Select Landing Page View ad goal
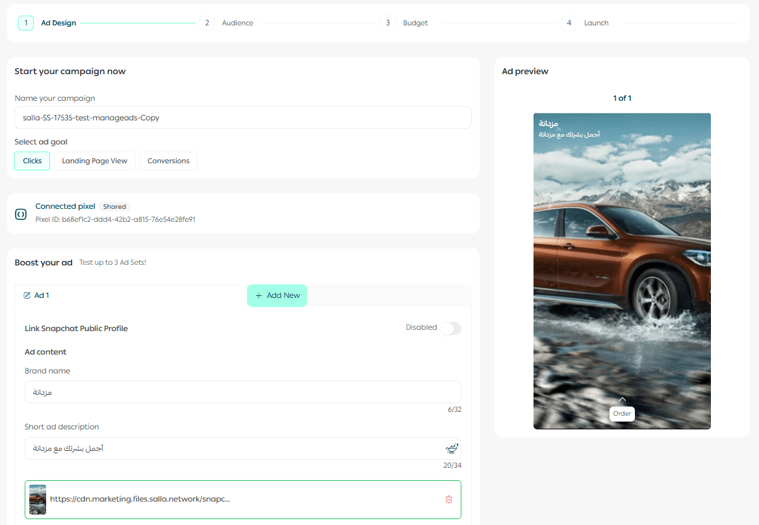 tap(94, 161)
